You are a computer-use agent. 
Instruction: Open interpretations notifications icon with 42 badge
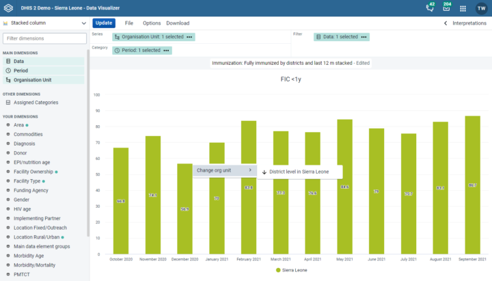point(430,8)
